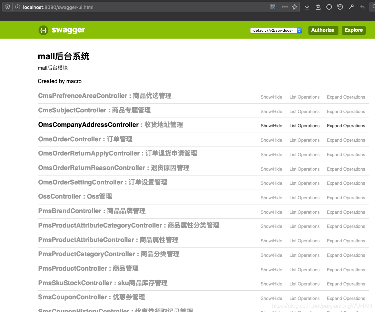Open bookmarks library star-tray icon

coord(318,7)
